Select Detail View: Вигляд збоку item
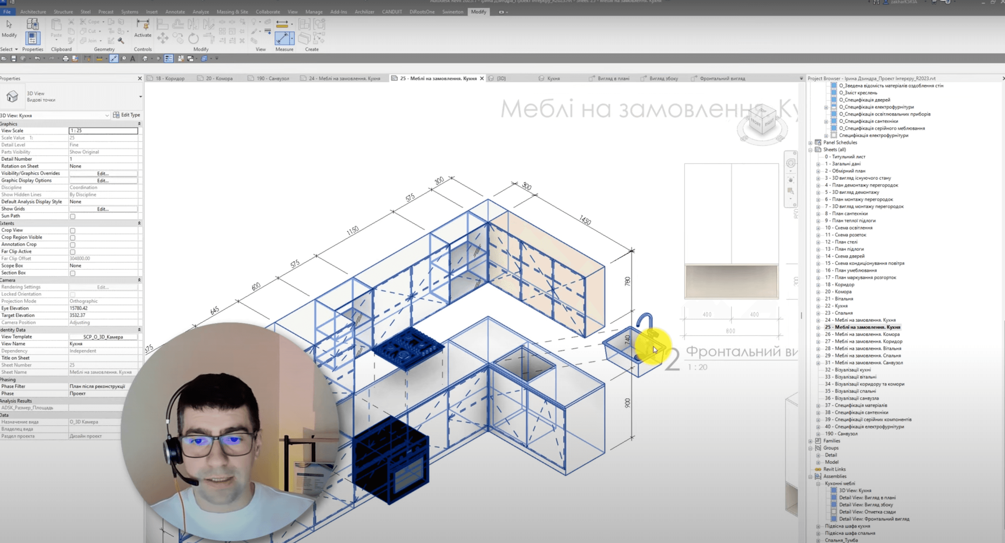This screenshot has height=543, width=1005. [866, 505]
